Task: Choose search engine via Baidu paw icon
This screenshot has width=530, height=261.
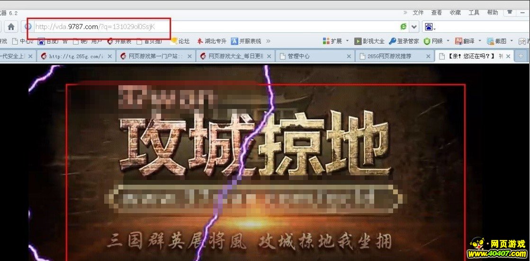Action: (x=430, y=27)
